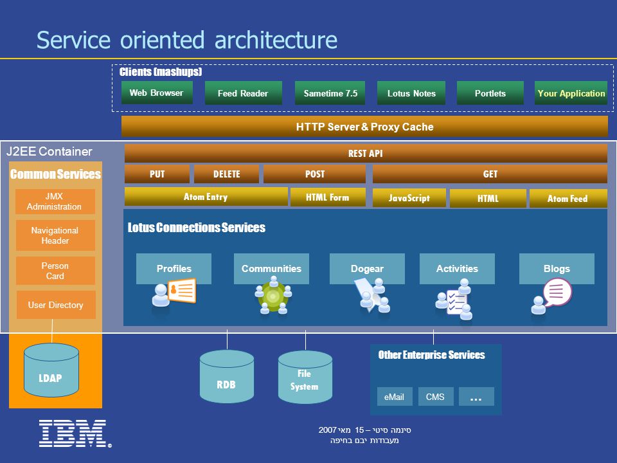Click the HTML Form format box

tap(328, 197)
